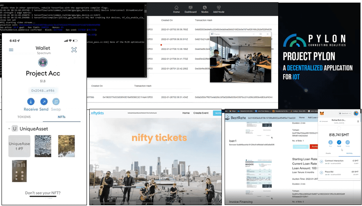The image size is (362, 206).
Task: Click the terminal scrollbar down arrow
Action: click(145, 76)
